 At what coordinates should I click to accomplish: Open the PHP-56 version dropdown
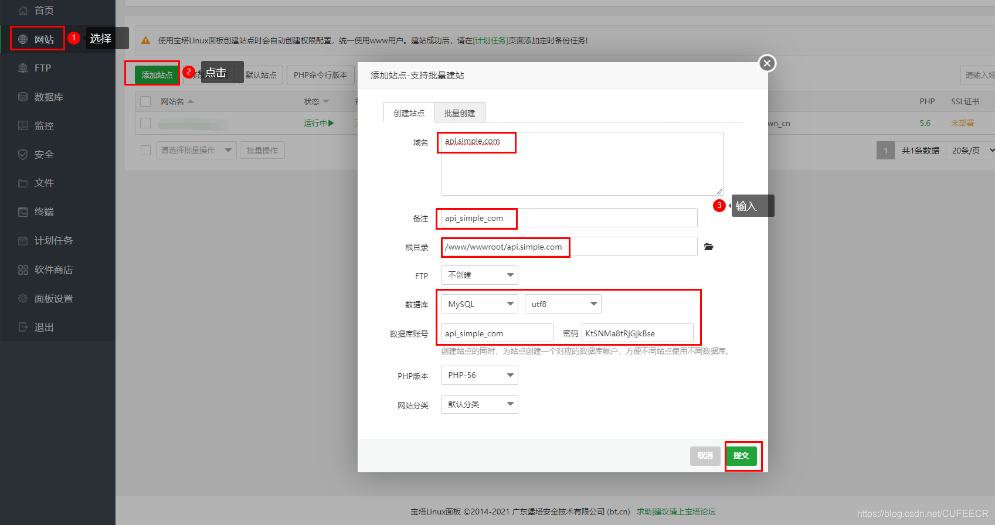480,375
